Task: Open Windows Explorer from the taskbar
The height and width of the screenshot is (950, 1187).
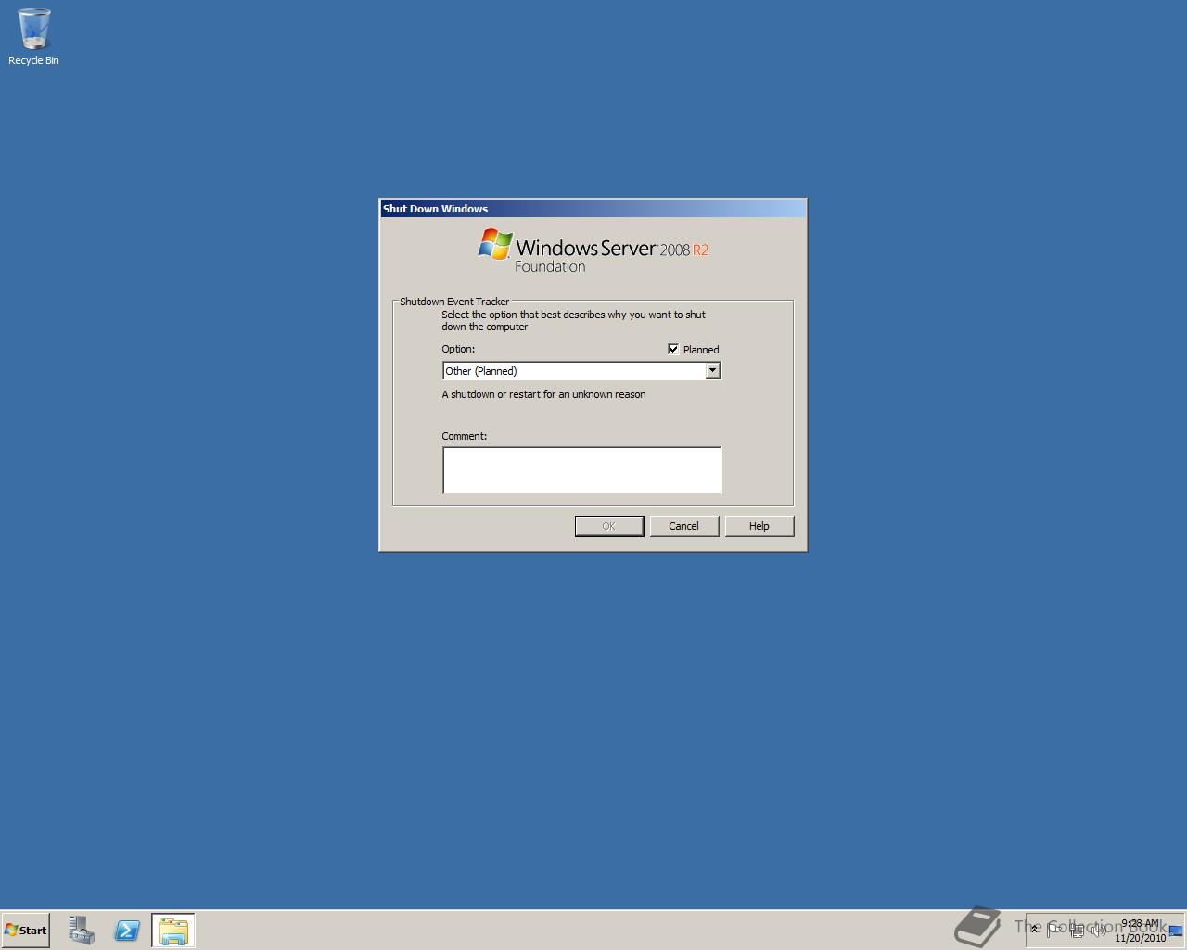Action: click(x=173, y=931)
